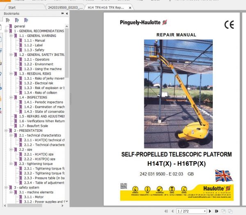Open bookmark 2.2.2 - H16TP(X) size
The height and width of the screenshot is (215, 246).
[x=40, y=159]
